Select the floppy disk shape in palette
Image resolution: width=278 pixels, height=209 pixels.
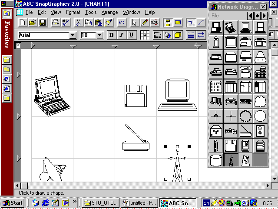pos(231,146)
